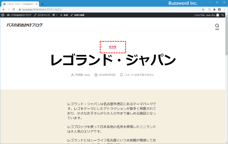
Task: Go back using the browser back arrow
Action: tap(4, 10)
